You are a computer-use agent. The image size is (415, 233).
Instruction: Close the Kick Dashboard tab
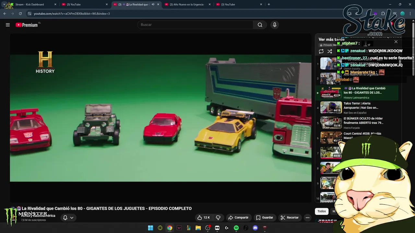coord(55,5)
